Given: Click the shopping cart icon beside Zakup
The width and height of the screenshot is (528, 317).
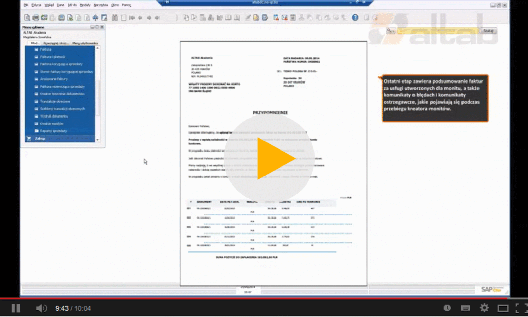Looking at the screenshot, I should coord(29,138).
